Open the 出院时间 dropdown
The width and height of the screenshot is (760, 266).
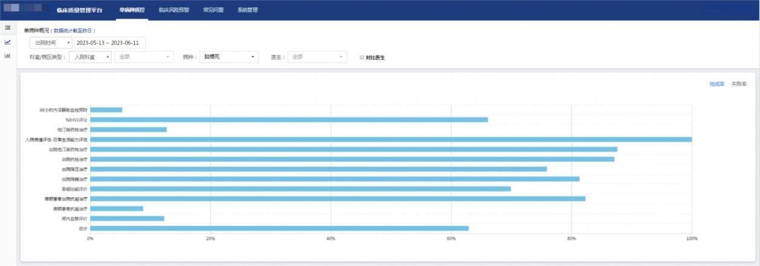pos(51,43)
